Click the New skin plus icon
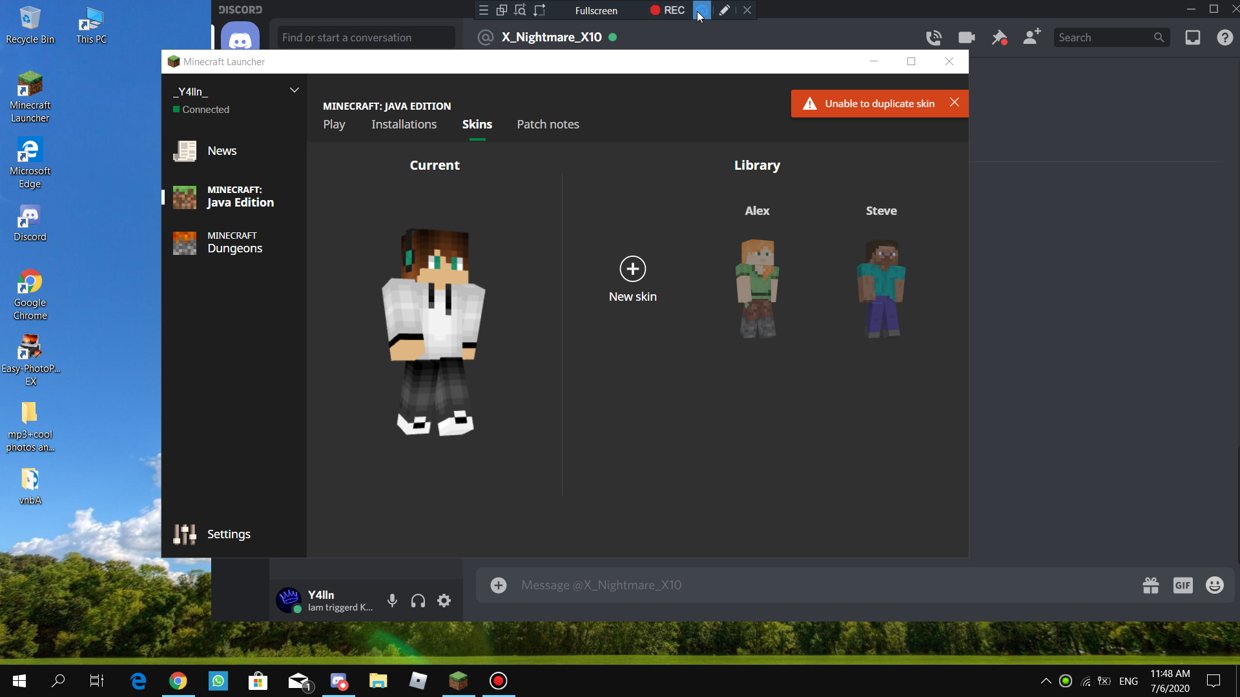This screenshot has width=1240, height=697. pyautogui.click(x=632, y=269)
